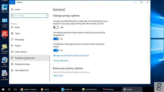Close the Settings window
Image resolution: width=164 pixels, height=92 pixels.
pos(147,2)
